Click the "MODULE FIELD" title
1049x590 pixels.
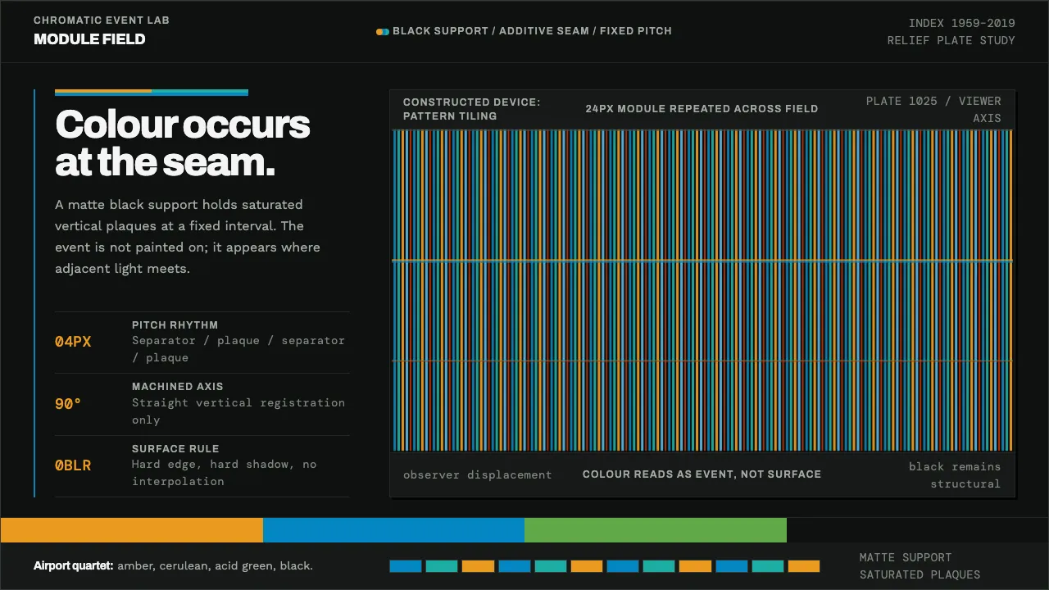click(89, 39)
